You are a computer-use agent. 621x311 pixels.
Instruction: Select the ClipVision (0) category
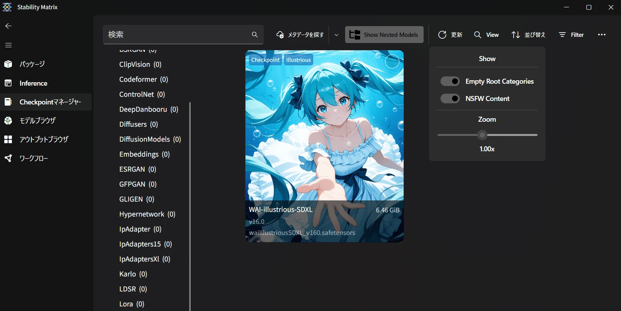[140, 64]
